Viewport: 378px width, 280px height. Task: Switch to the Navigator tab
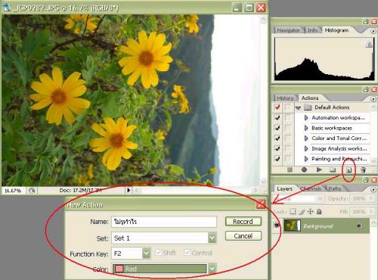(x=289, y=30)
